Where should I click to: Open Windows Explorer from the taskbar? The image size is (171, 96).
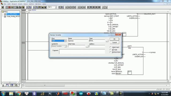point(11,94)
